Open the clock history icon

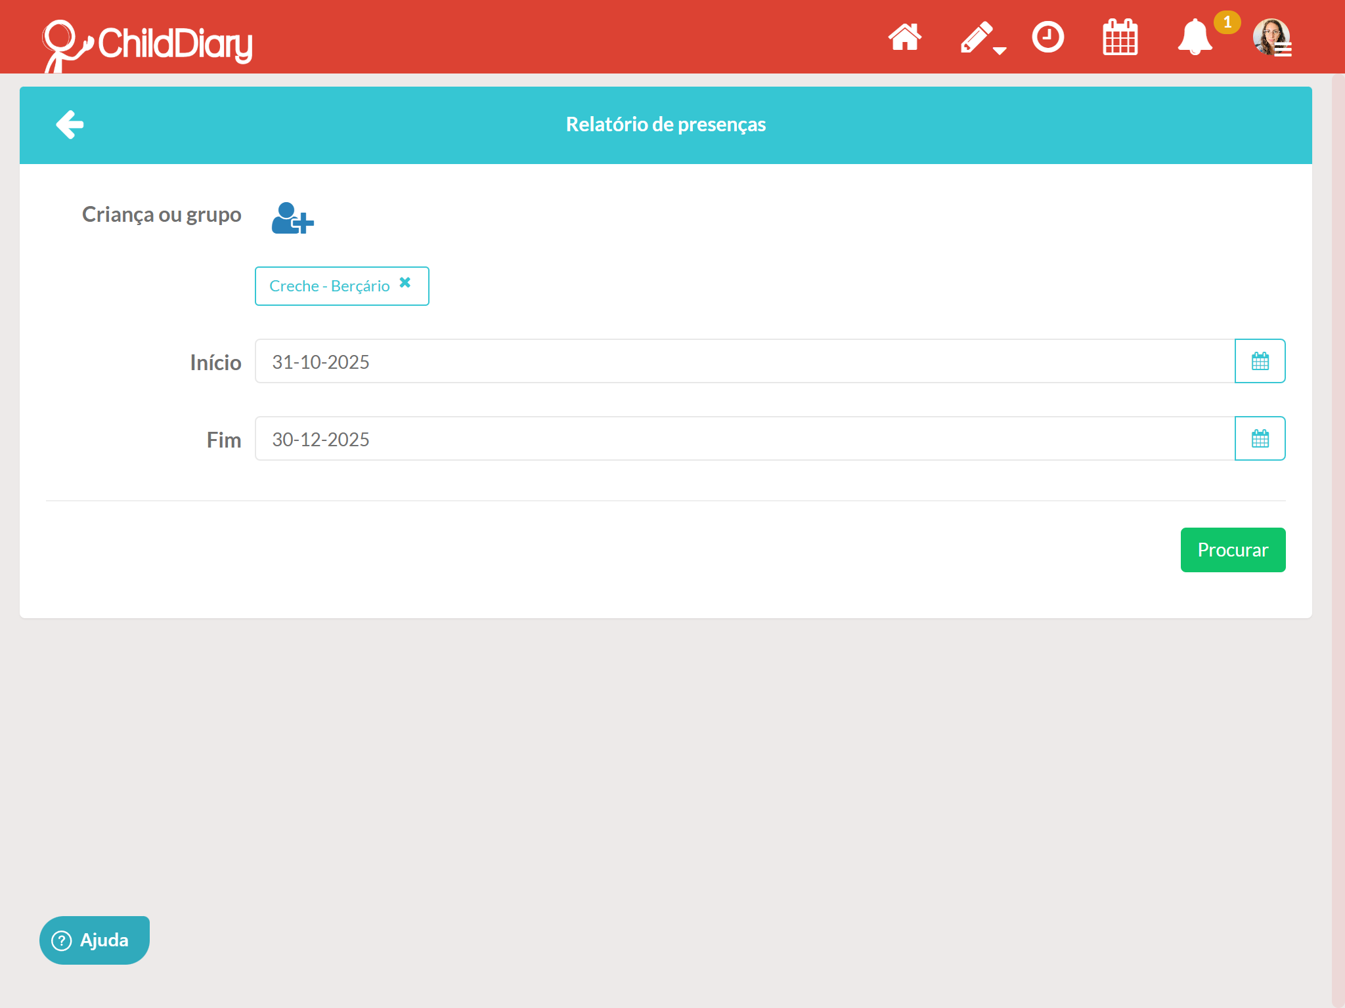(1047, 37)
